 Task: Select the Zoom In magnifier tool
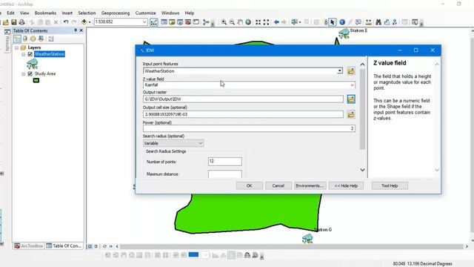point(224,22)
